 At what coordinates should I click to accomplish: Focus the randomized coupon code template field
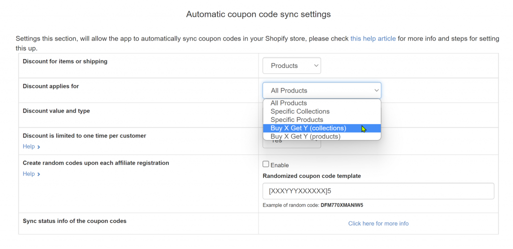(378, 191)
